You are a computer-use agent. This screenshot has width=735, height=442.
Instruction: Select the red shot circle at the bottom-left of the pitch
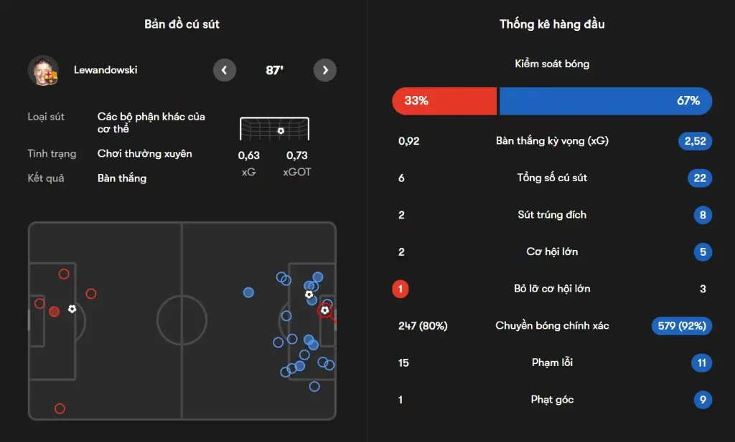tap(60, 408)
